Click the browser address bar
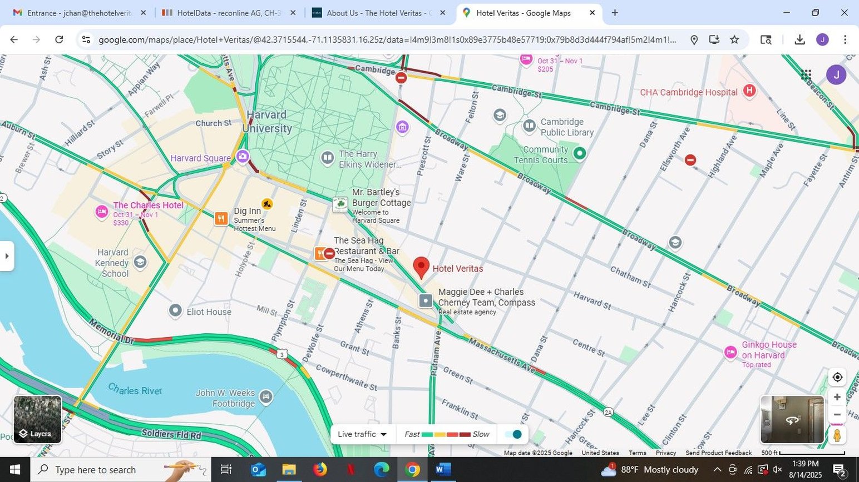859x482 pixels. pyautogui.click(x=387, y=39)
